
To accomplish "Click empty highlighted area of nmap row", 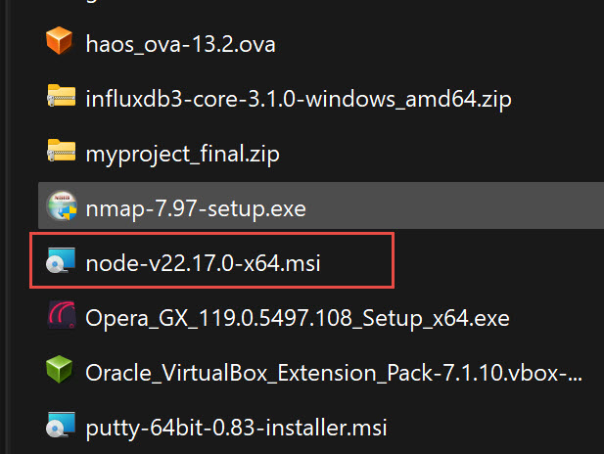I will click(x=454, y=205).
